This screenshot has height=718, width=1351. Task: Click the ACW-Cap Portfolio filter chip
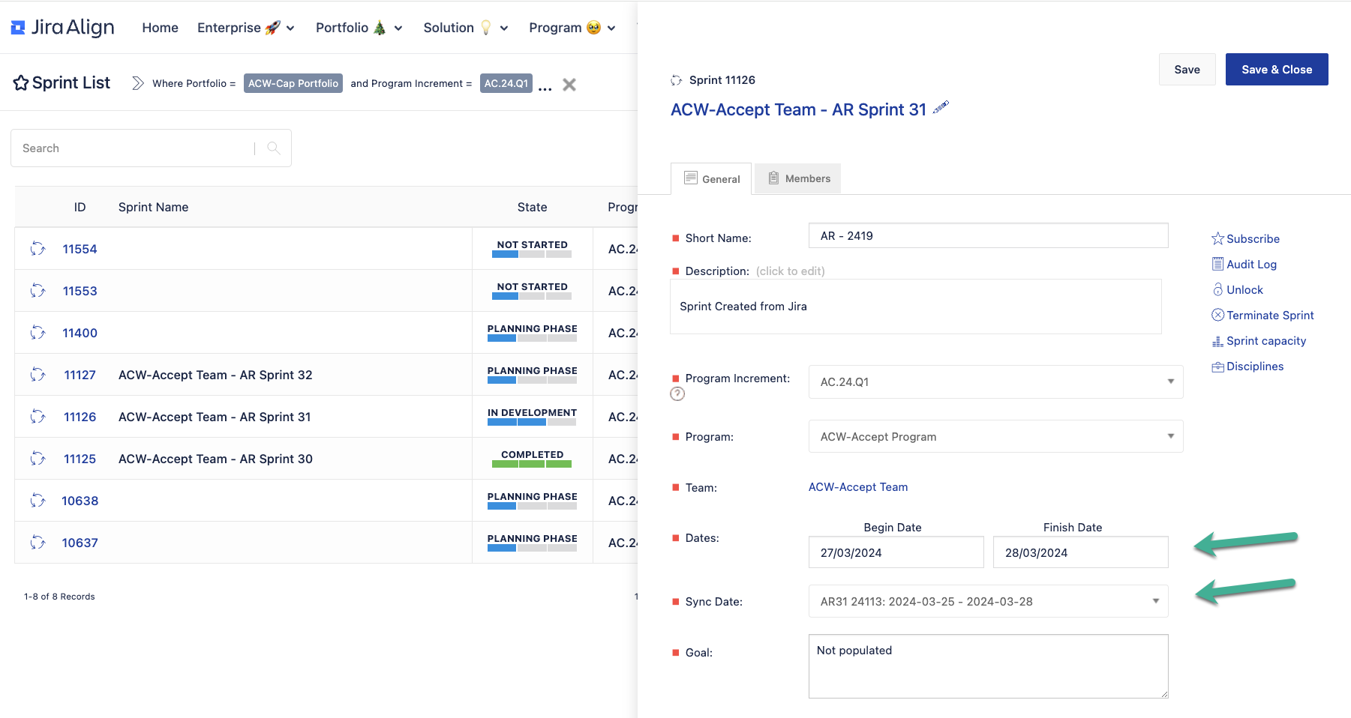point(293,83)
